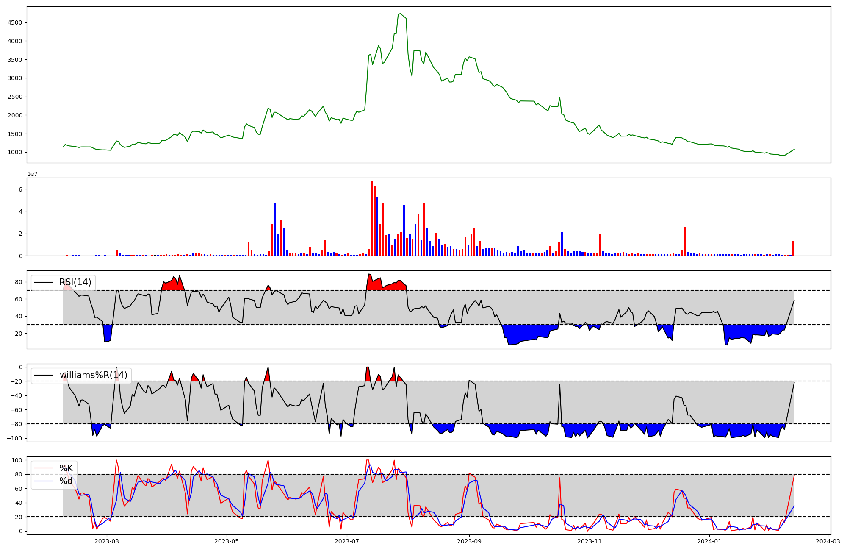Click the 2000 price axis label
847x551 pixels.
click(15, 115)
